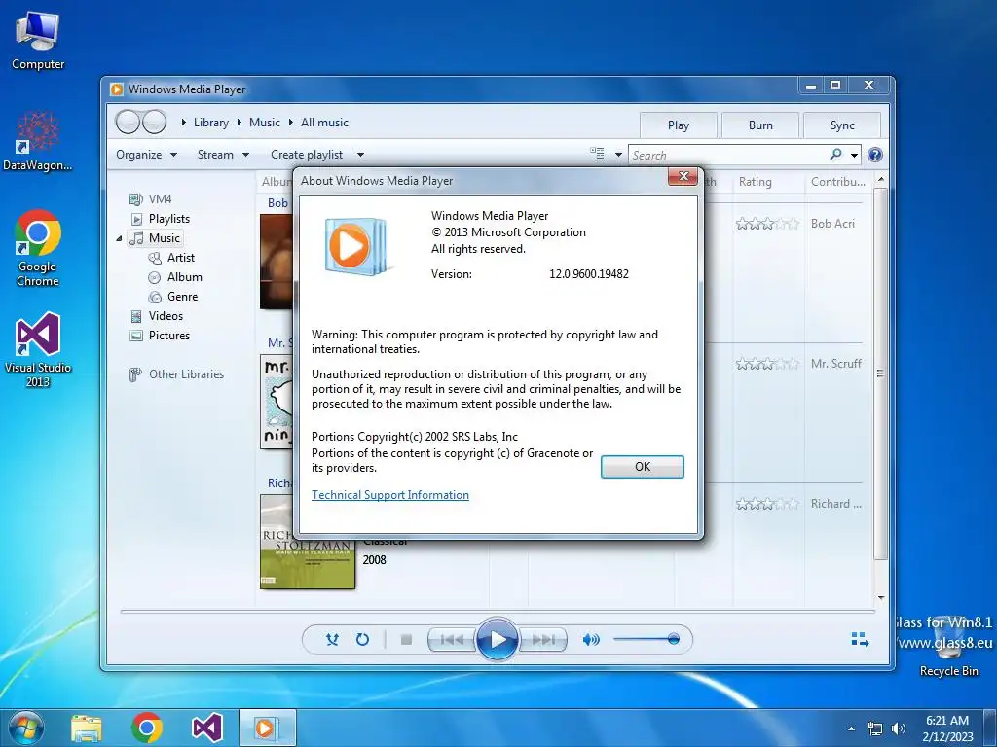Select Playlists in the navigation pane
The image size is (997, 747).
pyautogui.click(x=161, y=219)
